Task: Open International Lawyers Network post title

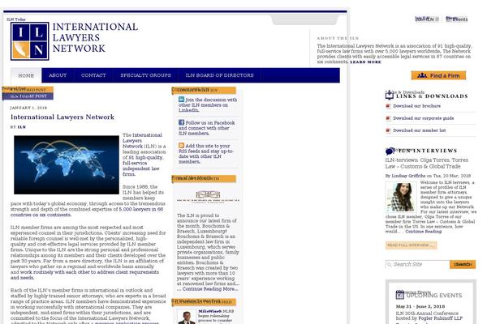Action: coord(62,117)
